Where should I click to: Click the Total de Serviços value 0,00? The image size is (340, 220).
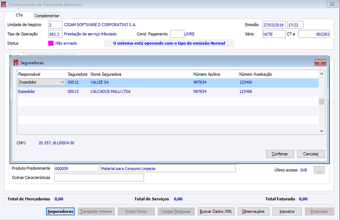click(x=178, y=199)
